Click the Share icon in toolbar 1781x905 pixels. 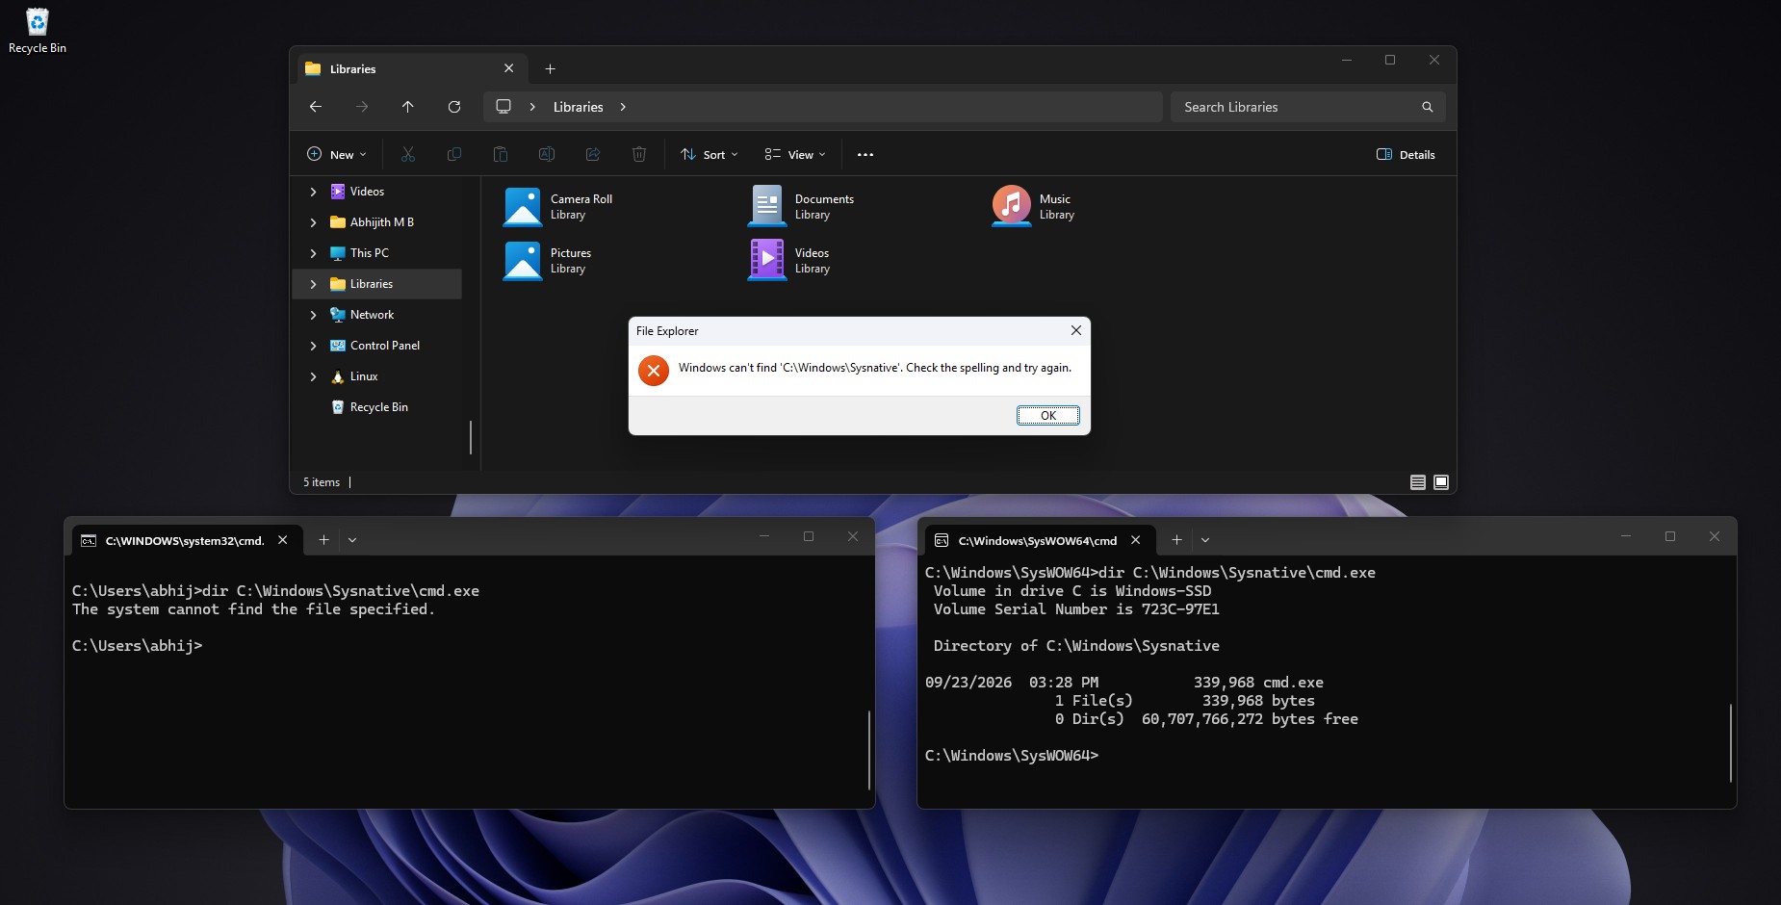[x=593, y=154]
